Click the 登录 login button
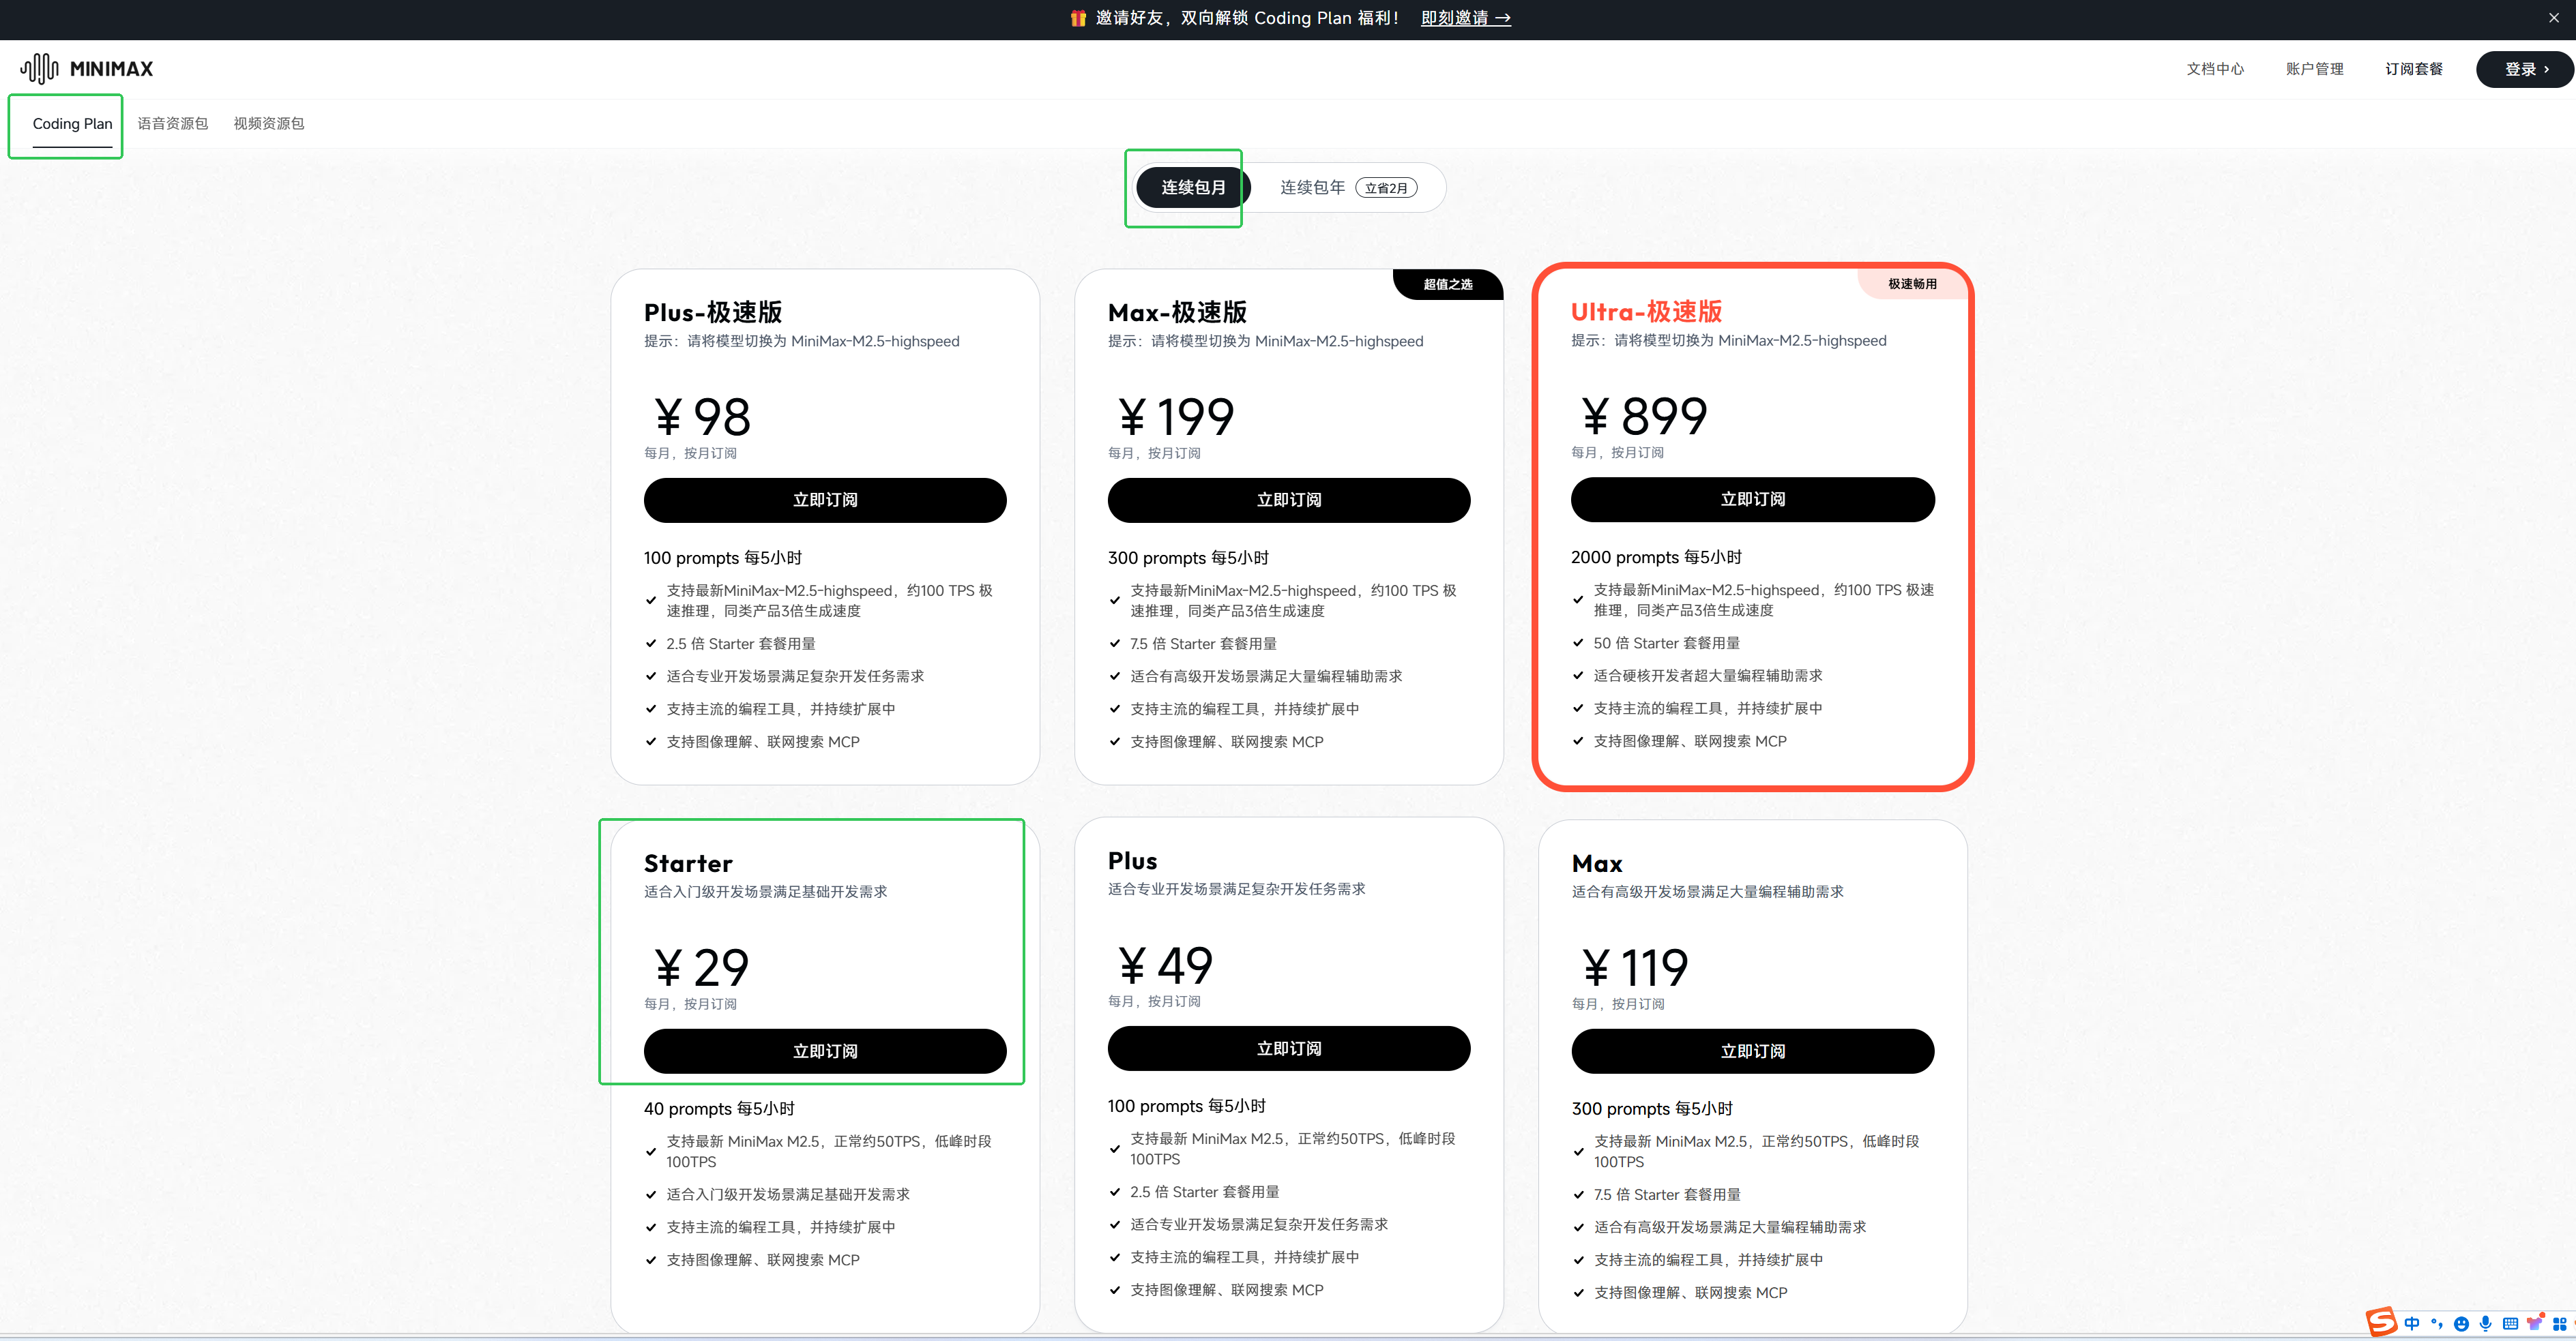2576x1341 pixels. tap(2524, 69)
